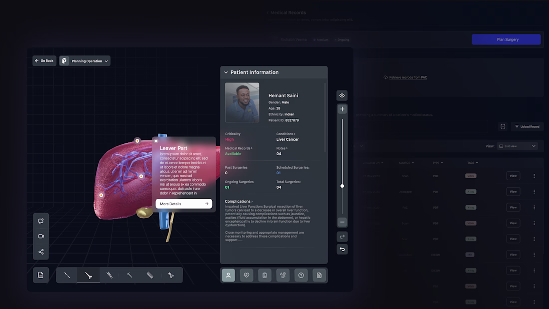Open More Details for Leaver Part
This screenshot has width=549, height=309.
[184, 204]
